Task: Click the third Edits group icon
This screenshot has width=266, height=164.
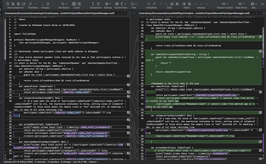Action: (172, 4)
